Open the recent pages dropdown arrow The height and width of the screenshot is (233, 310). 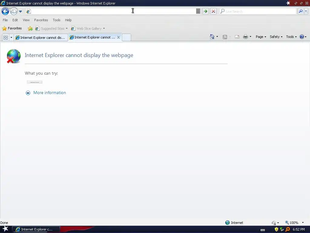coord(20,12)
